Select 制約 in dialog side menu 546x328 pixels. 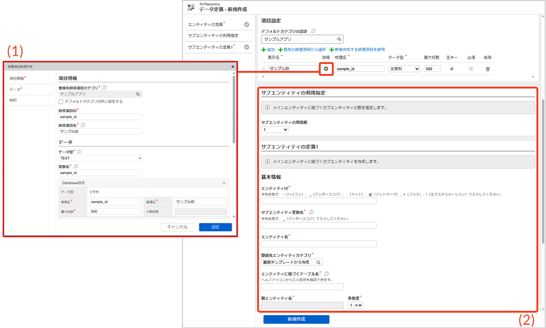[13, 100]
